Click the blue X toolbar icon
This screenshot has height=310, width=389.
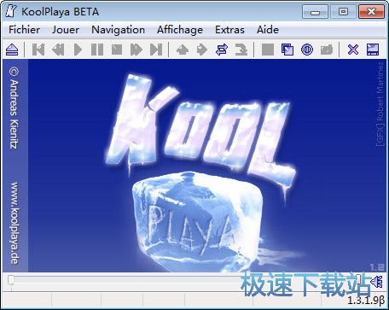pos(353,50)
